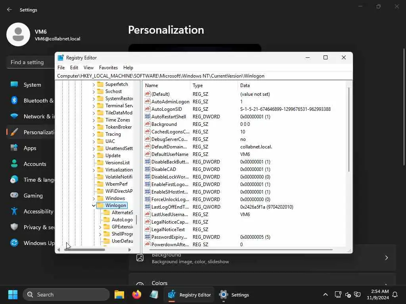Viewport: 406px width, 304px height.
Task: Expand the Windows tree node
Action: pyautogui.click(x=94, y=199)
